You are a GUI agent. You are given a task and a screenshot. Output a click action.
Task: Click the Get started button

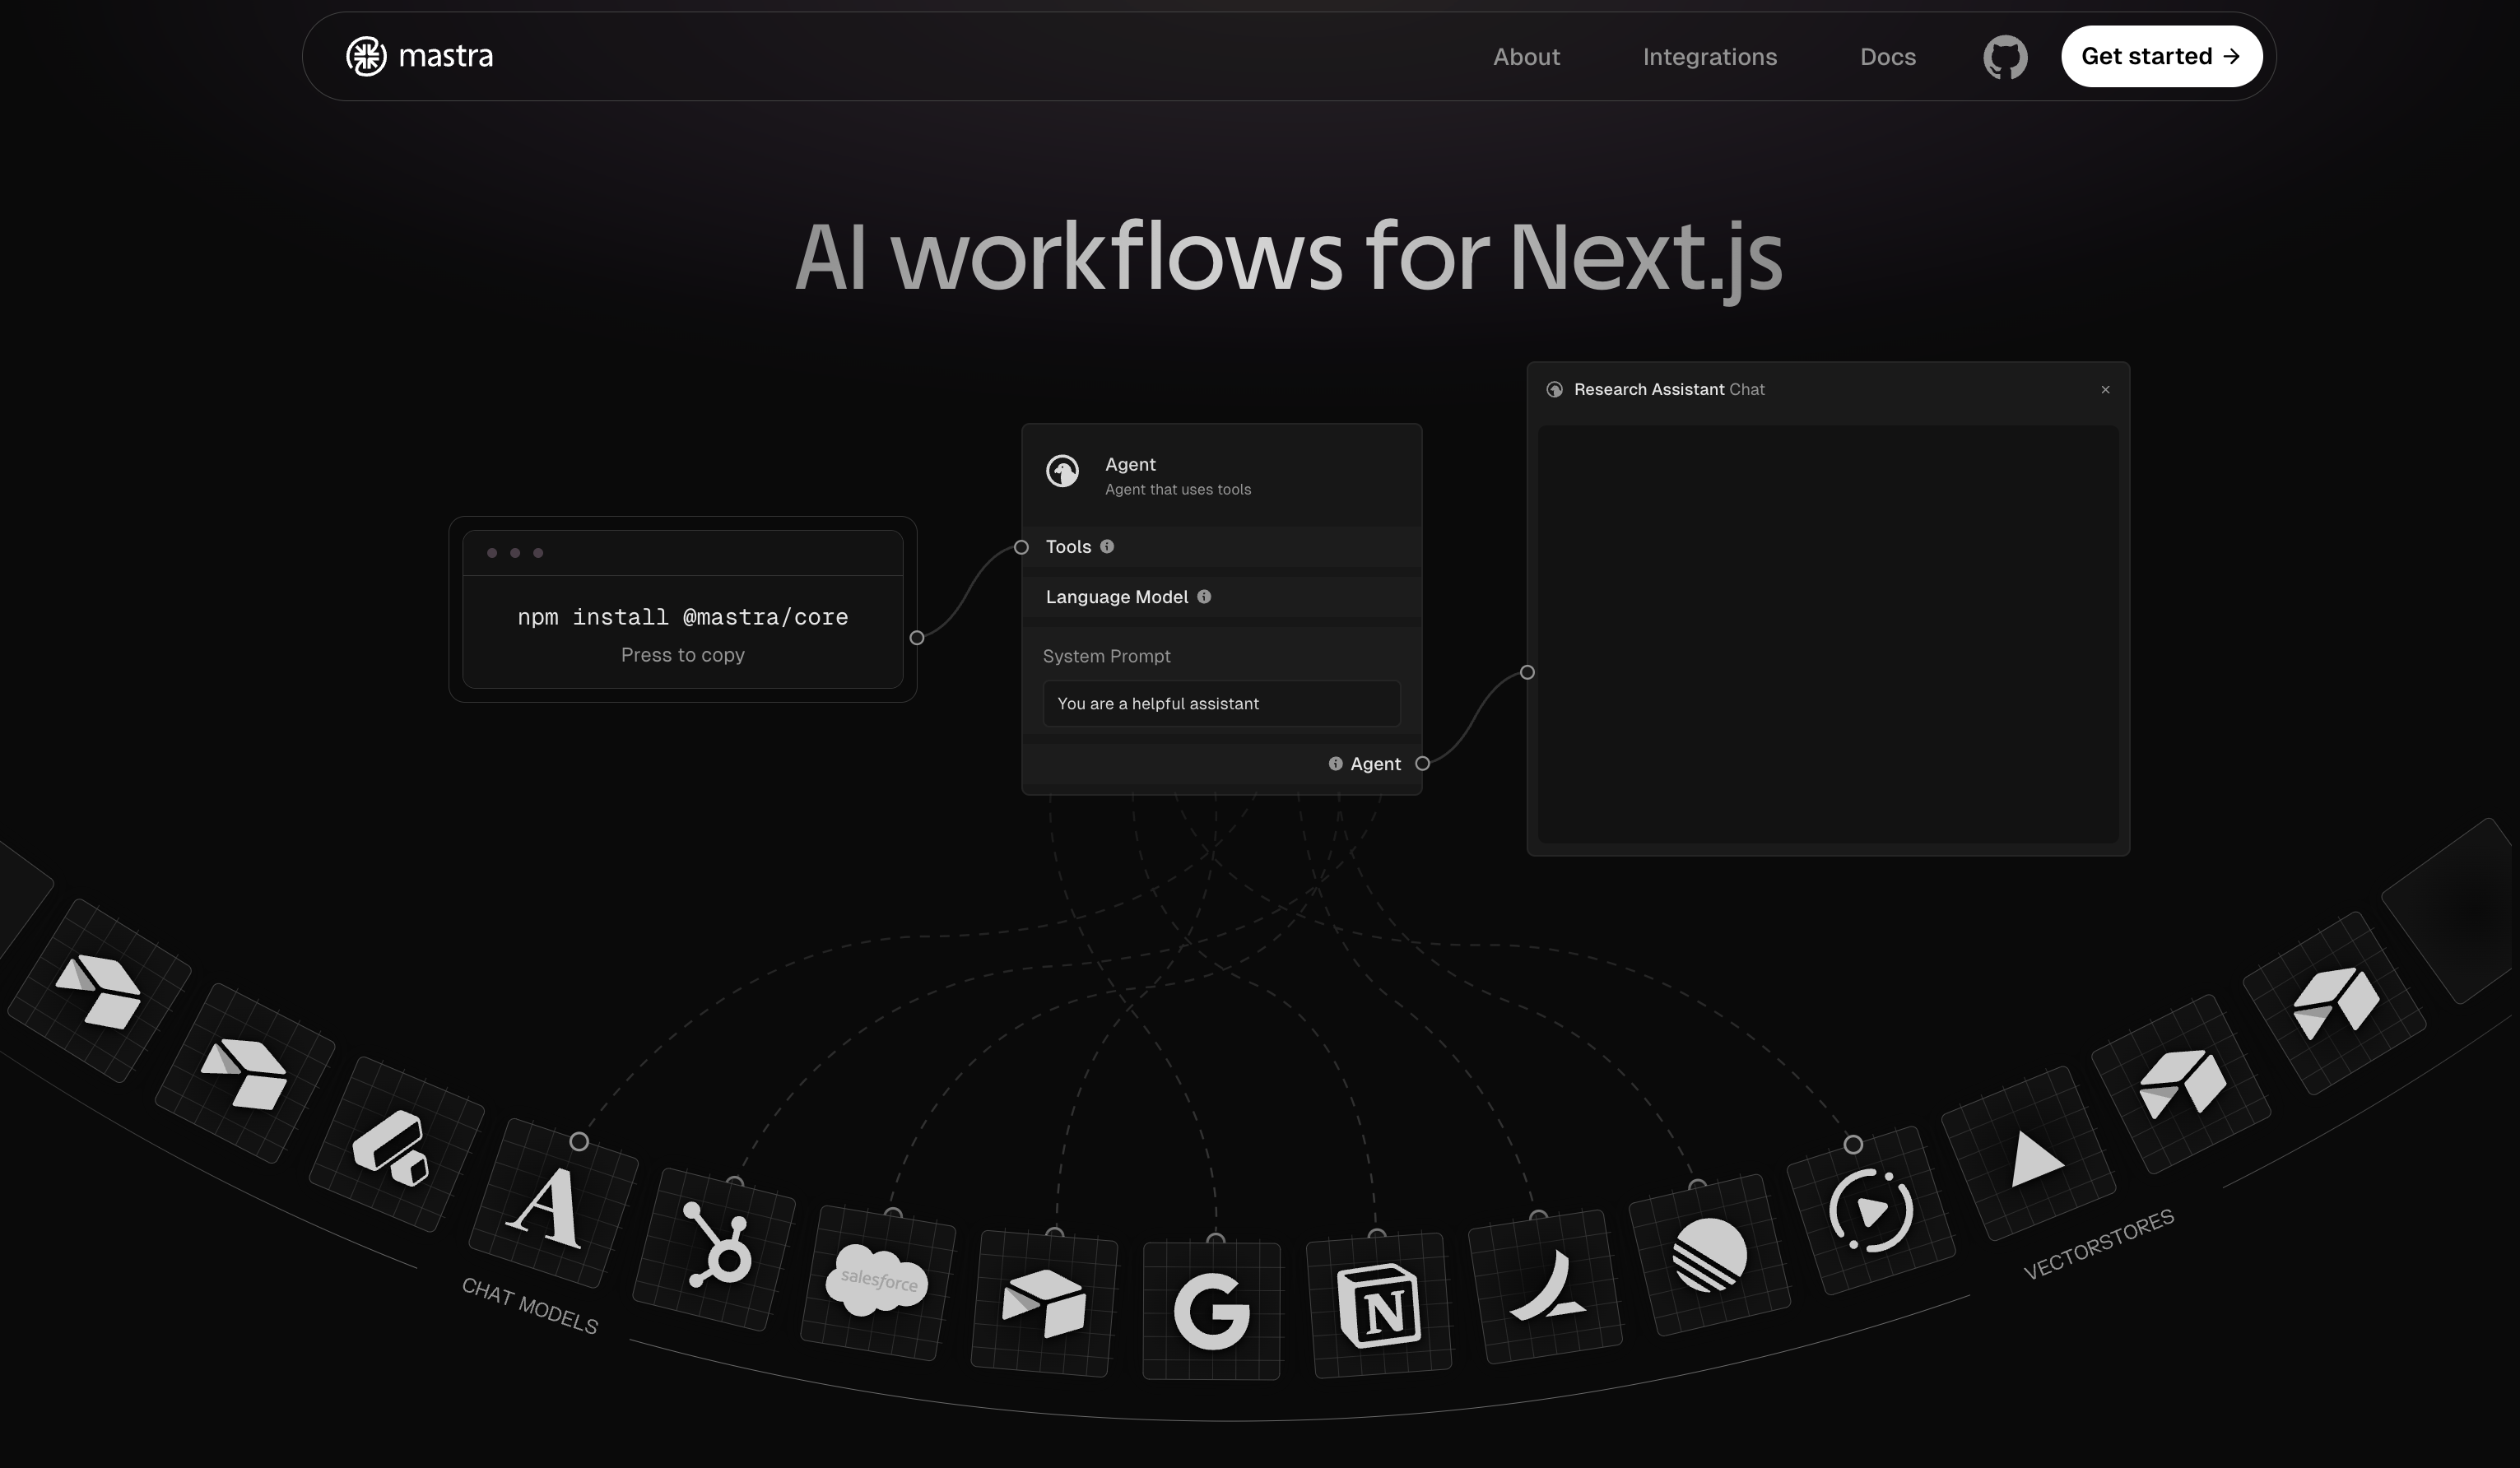[2161, 56]
